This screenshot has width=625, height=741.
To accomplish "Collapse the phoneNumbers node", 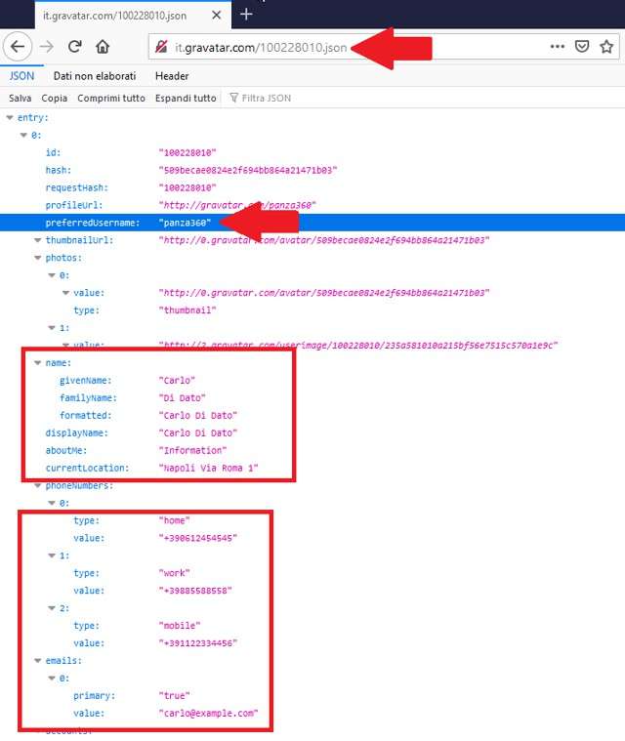I will click(38, 485).
